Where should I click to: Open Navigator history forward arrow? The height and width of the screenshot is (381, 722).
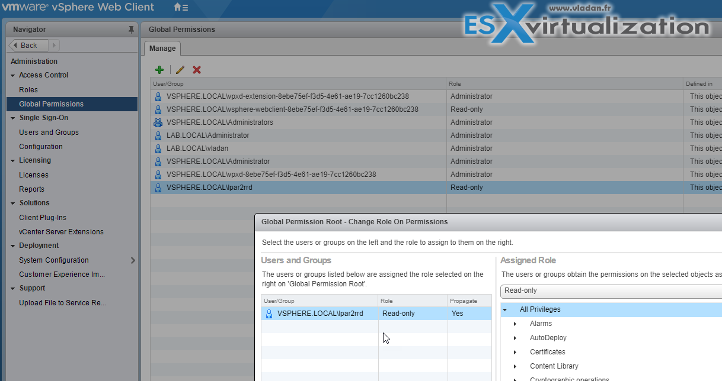point(53,45)
